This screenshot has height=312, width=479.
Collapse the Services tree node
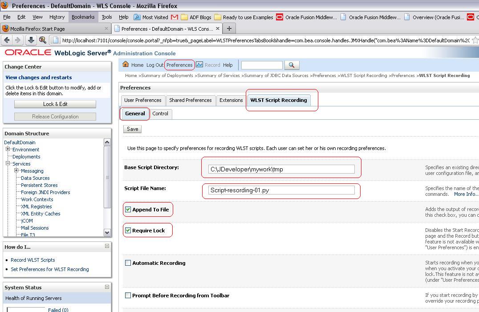pyautogui.click(x=8, y=163)
